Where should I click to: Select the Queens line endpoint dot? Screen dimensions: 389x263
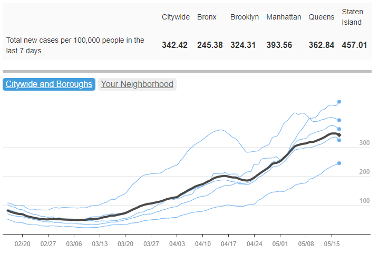339,129
